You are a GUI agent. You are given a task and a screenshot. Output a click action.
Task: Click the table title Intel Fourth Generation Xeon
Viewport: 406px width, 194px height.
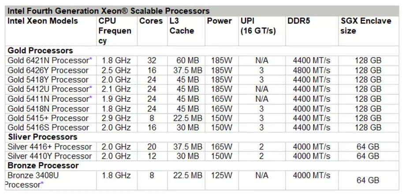pos(108,11)
